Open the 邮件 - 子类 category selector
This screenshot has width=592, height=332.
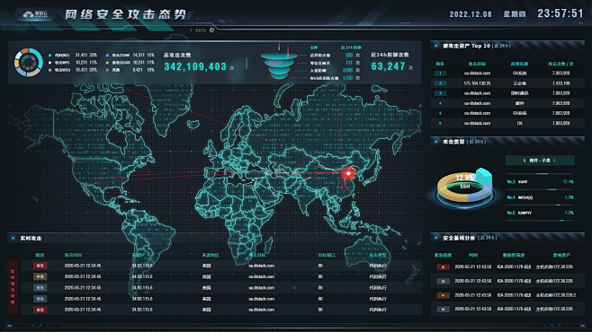(540, 161)
